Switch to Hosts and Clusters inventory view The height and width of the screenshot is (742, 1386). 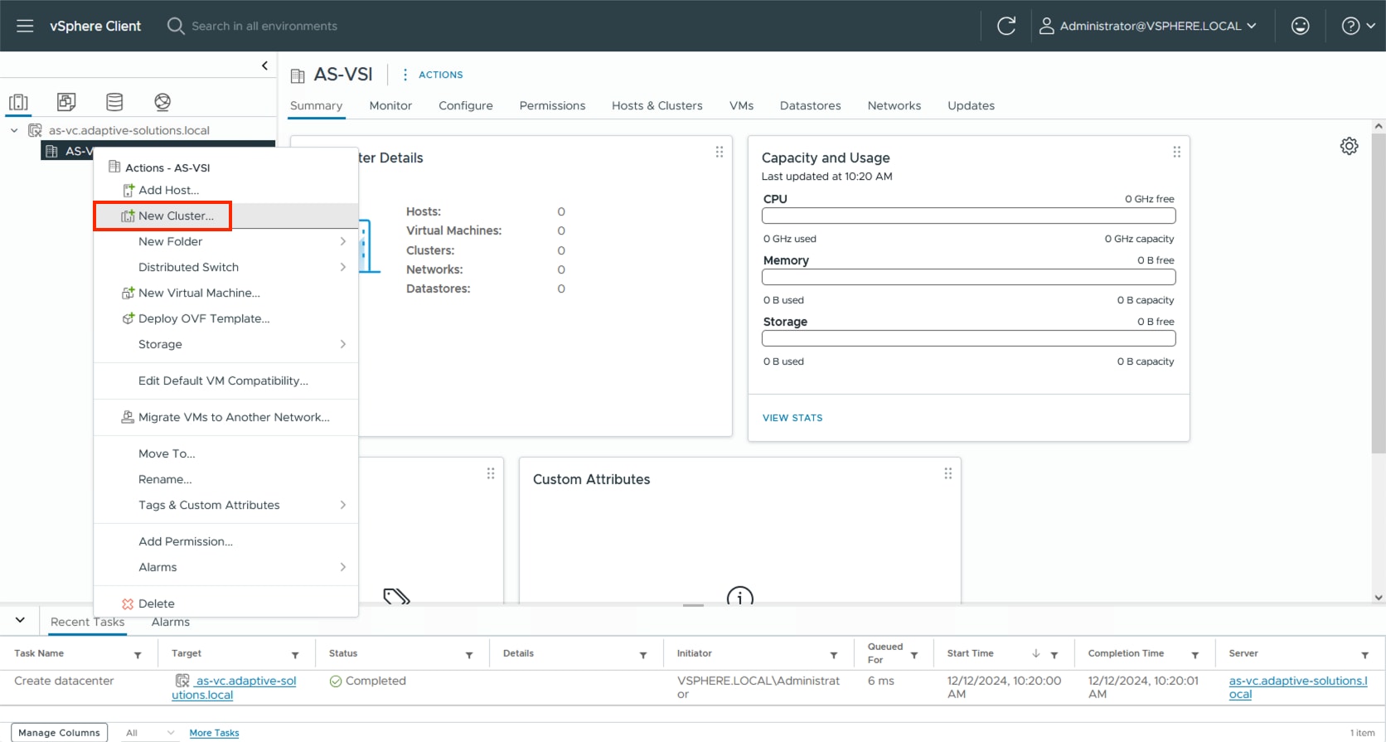click(x=18, y=102)
